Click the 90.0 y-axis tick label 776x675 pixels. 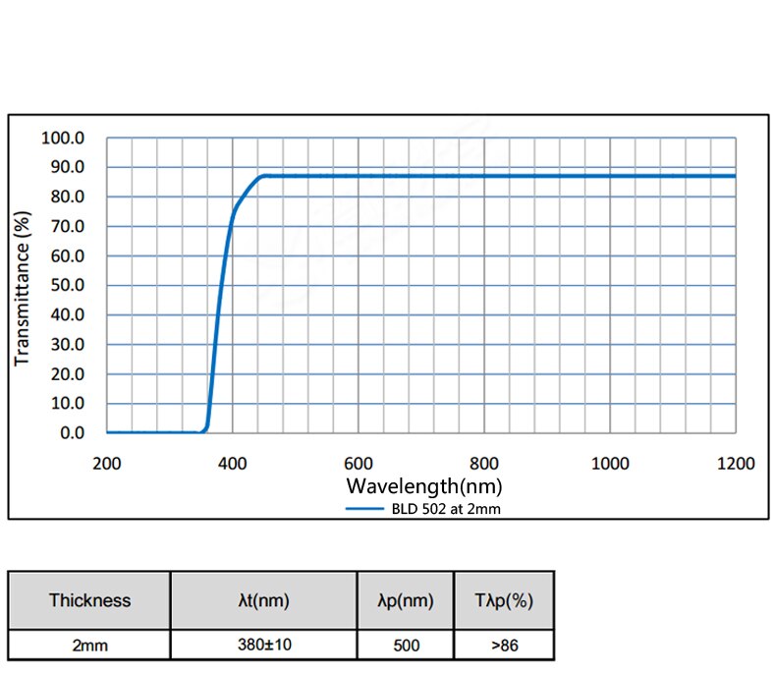[68, 167]
